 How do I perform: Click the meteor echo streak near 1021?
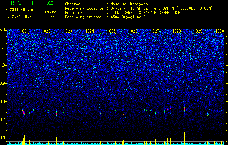[x=24, y=112]
